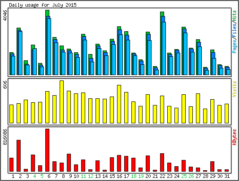
Task: Click the hits bar group for day 11
Action: point(84,55)
